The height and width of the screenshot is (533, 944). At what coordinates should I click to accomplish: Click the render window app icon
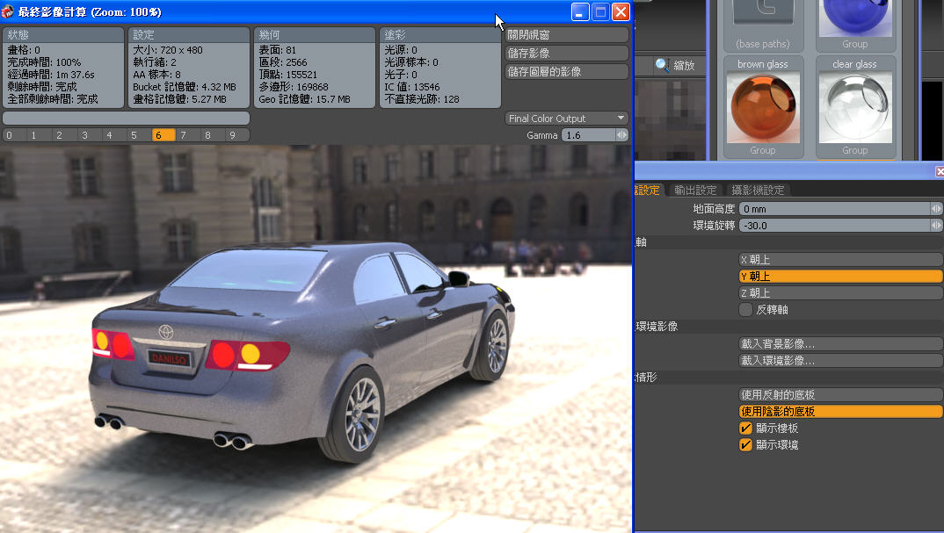tap(7, 11)
